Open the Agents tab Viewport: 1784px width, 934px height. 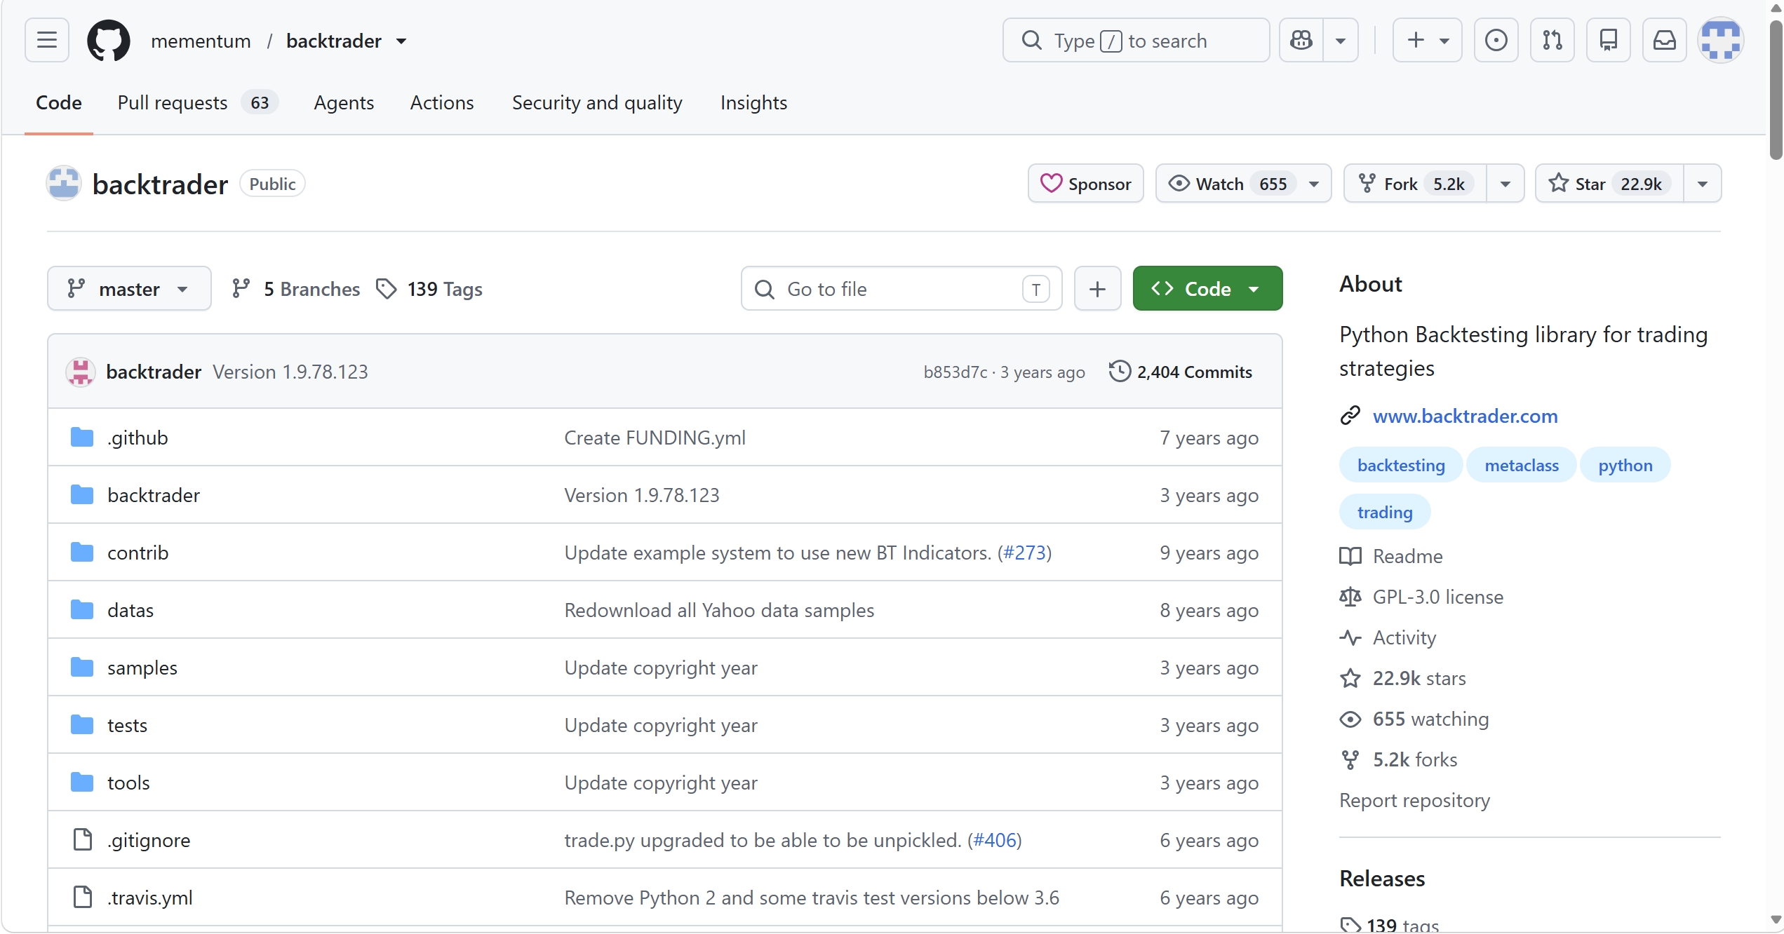[x=344, y=102]
